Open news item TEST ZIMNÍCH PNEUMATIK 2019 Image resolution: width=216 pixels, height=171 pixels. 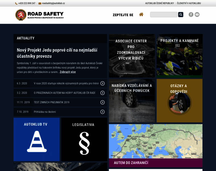[x=51, y=102]
